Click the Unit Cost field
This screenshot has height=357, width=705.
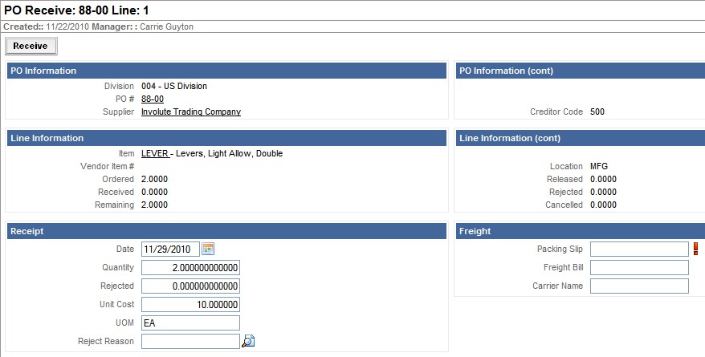point(190,304)
